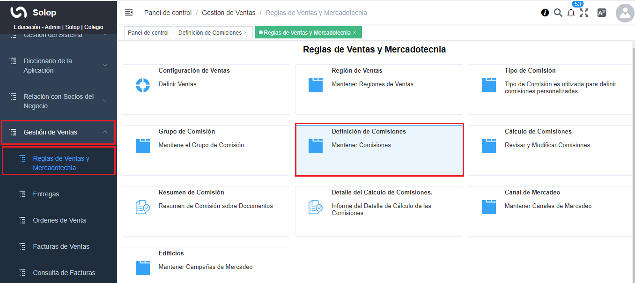635x283 pixels.
Task: Open the user avatar profile
Action: click(x=625, y=13)
